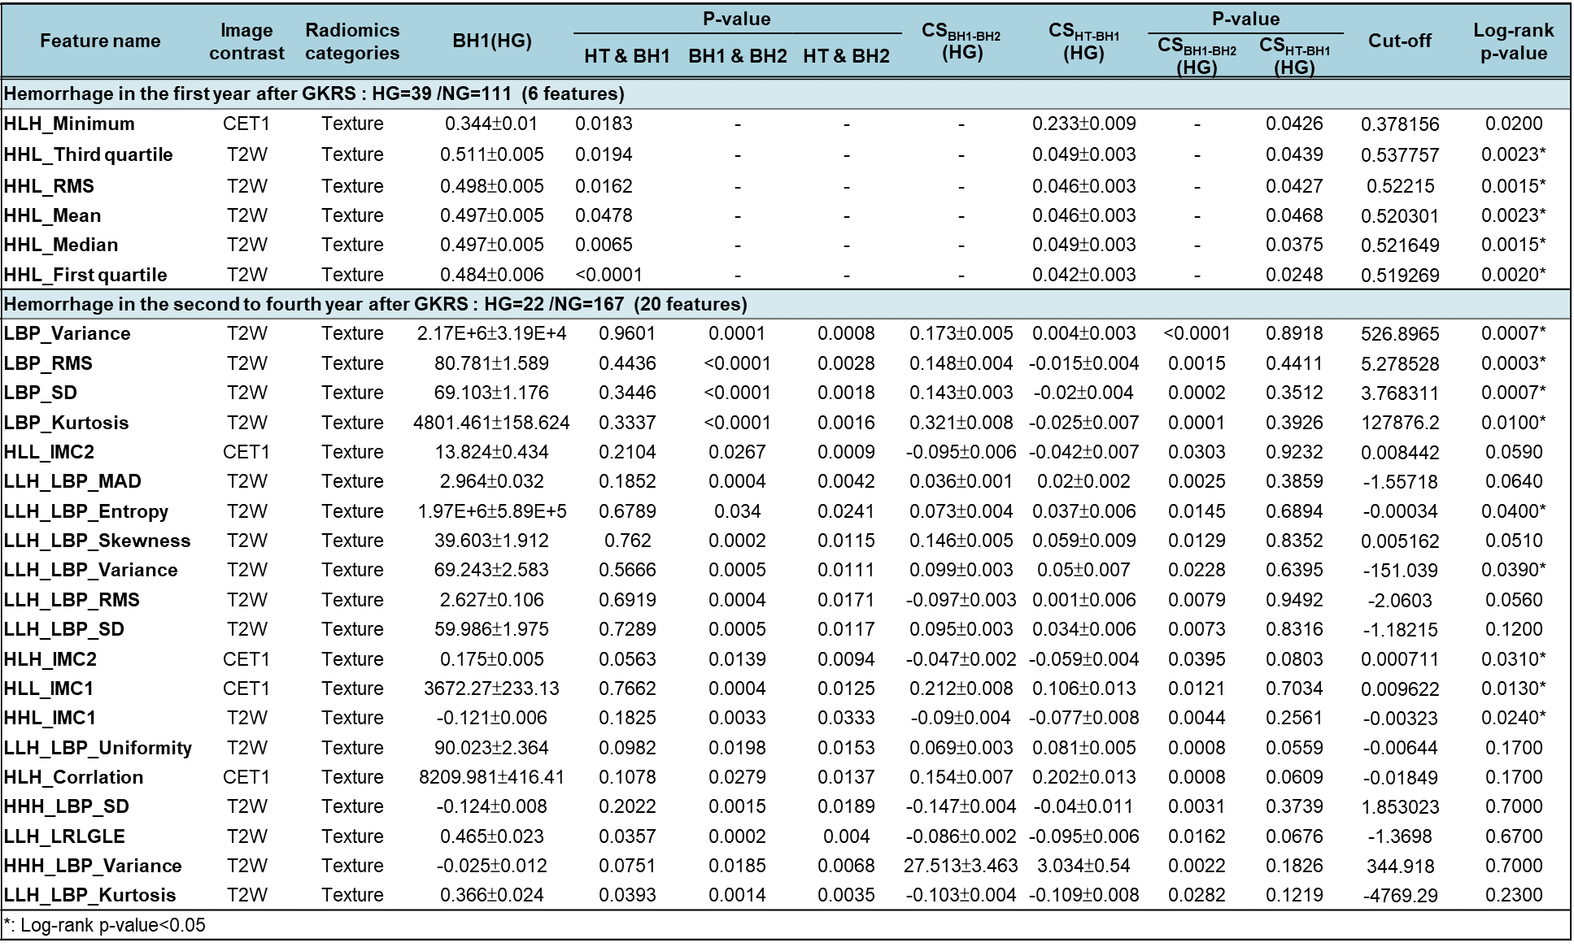Click the Feature name column header

pos(100,41)
